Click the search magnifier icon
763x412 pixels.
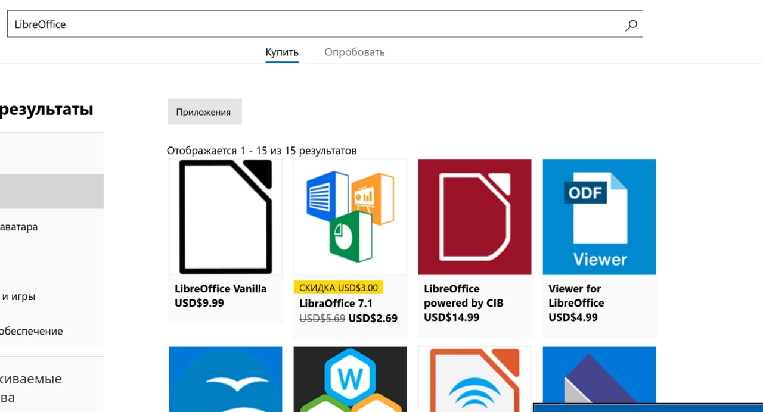pos(631,25)
